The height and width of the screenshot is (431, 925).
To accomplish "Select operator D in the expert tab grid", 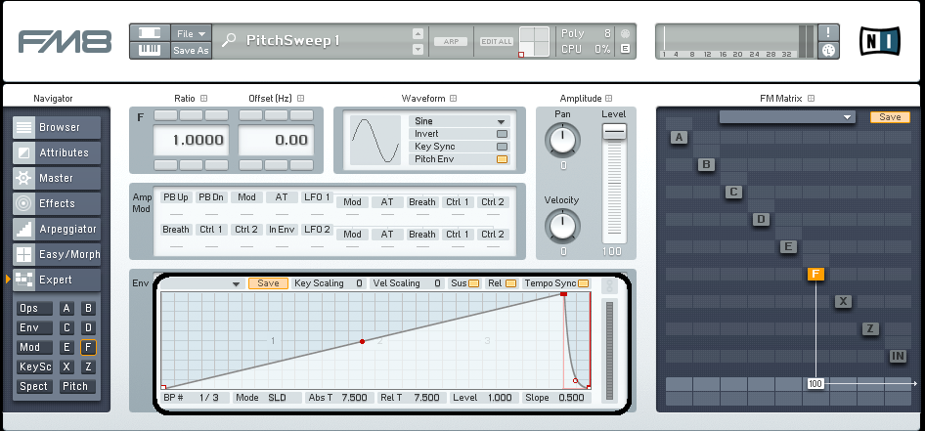I will tap(88, 327).
